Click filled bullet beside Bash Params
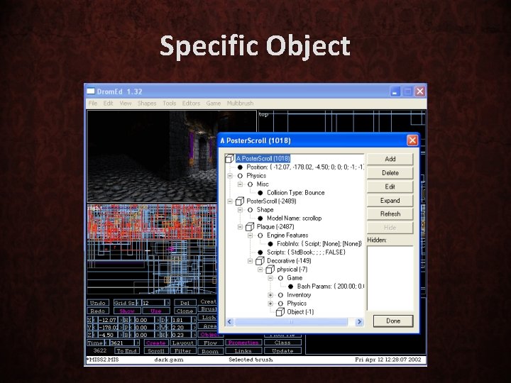Image resolution: width=511 pixels, height=383 pixels. [291, 287]
